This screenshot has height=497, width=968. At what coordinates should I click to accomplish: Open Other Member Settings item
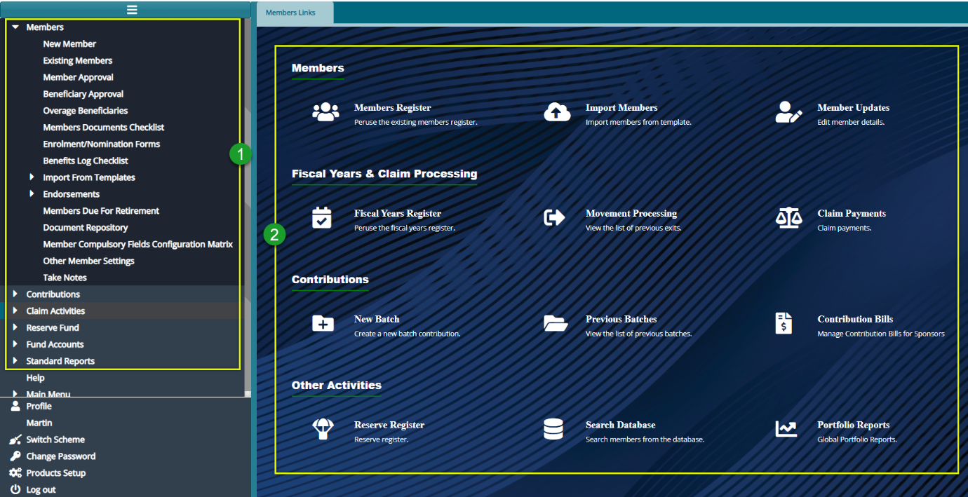(x=88, y=261)
